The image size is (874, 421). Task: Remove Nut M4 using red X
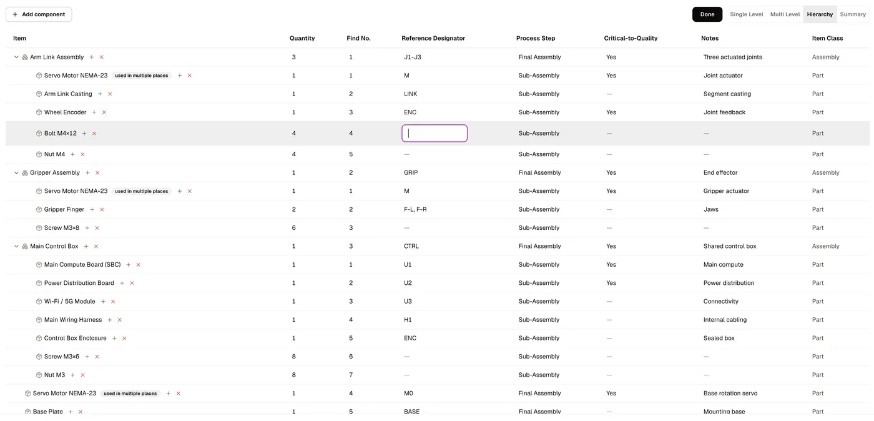coord(82,154)
